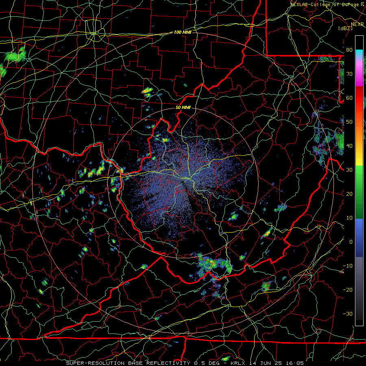Click the 0 dBZ scale value
Screen dimensions: 366x366
click(351, 242)
